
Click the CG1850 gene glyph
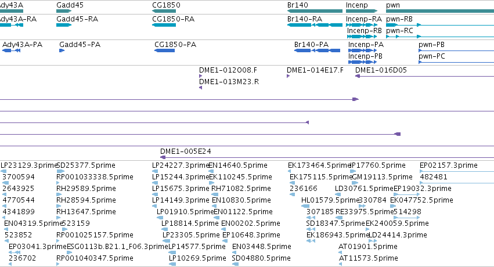pos(164,11)
